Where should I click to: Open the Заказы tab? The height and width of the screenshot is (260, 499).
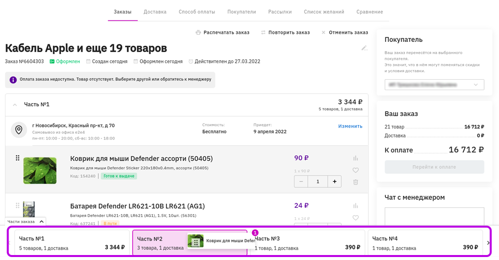tap(123, 12)
